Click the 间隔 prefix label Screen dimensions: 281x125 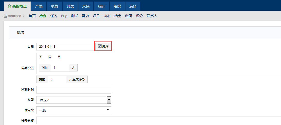[x=45, y=68]
